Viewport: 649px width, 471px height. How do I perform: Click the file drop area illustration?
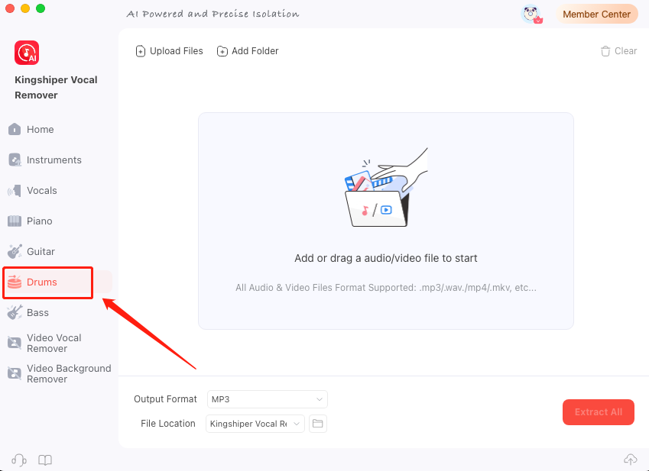coord(386,188)
